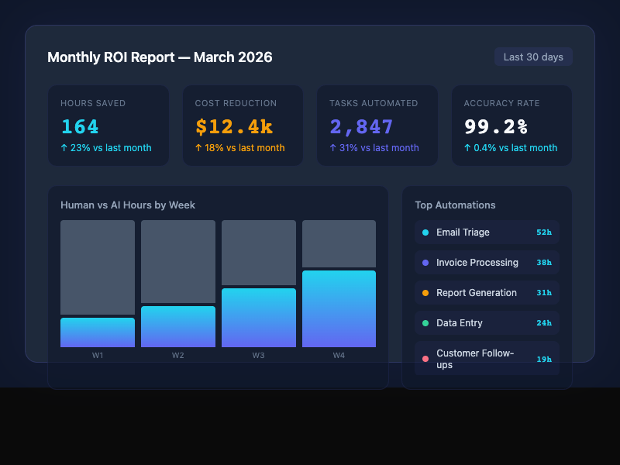Click the Human vs AI Hours by Week heading
The image size is (620, 465).
point(128,205)
